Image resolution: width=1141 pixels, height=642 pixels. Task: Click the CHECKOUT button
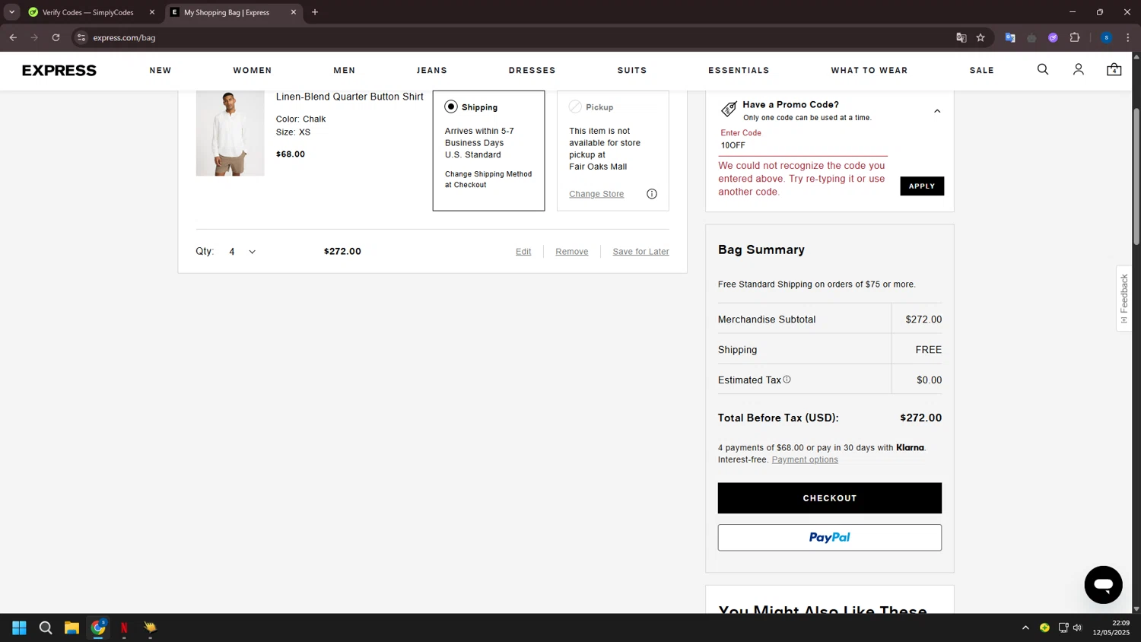(830, 498)
